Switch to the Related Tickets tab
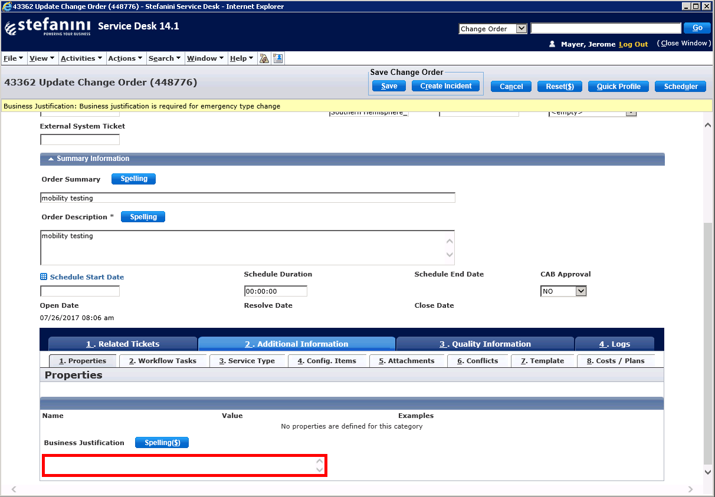715x497 pixels. coord(123,344)
